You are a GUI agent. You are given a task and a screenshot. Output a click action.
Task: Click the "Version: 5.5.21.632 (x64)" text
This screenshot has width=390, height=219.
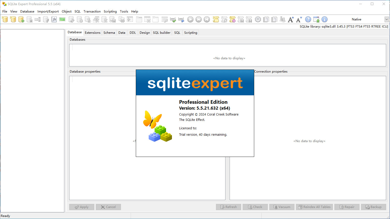tap(204, 108)
